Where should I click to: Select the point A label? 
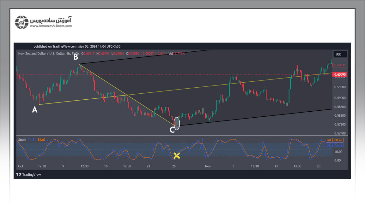tap(35, 110)
